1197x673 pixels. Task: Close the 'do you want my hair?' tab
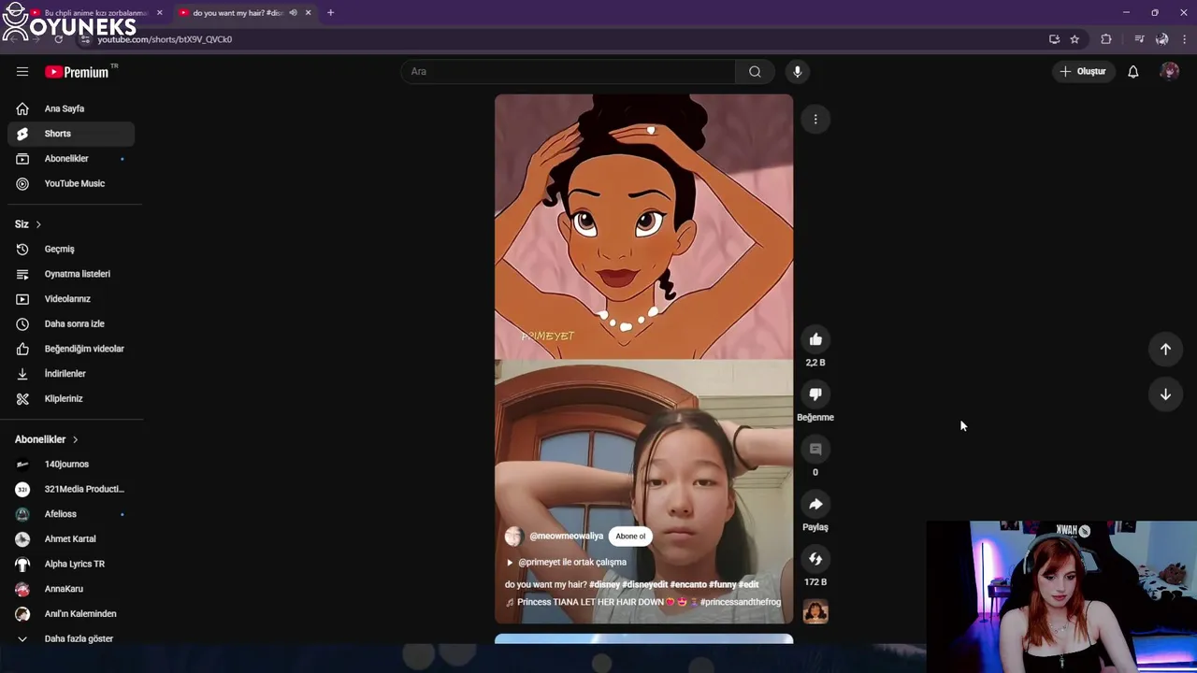(308, 13)
